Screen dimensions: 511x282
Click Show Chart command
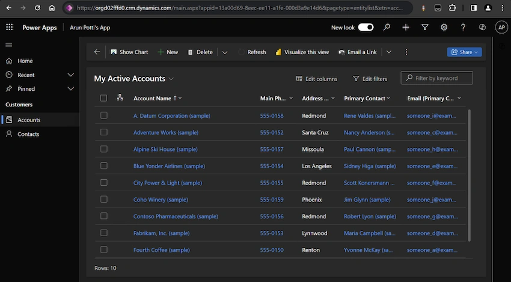[129, 52]
